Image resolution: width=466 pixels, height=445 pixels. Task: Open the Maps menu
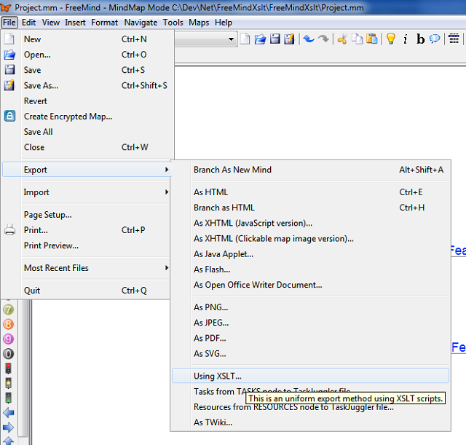[199, 23]
